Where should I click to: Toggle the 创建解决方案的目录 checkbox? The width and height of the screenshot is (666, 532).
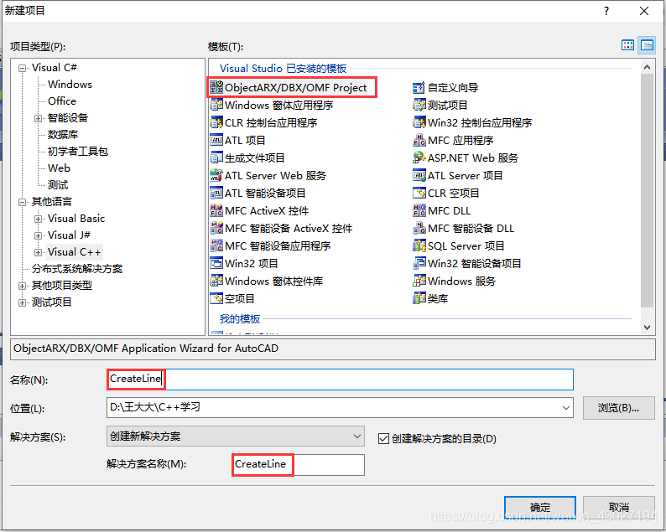click(383, 438)
